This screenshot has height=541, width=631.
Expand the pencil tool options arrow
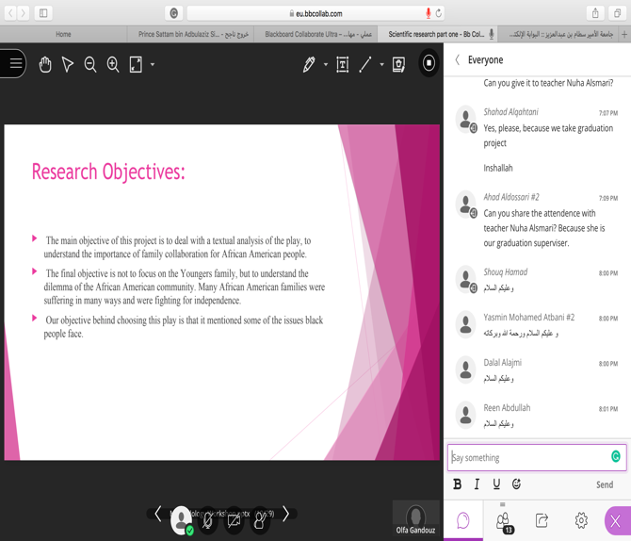[x=326, y=65]
